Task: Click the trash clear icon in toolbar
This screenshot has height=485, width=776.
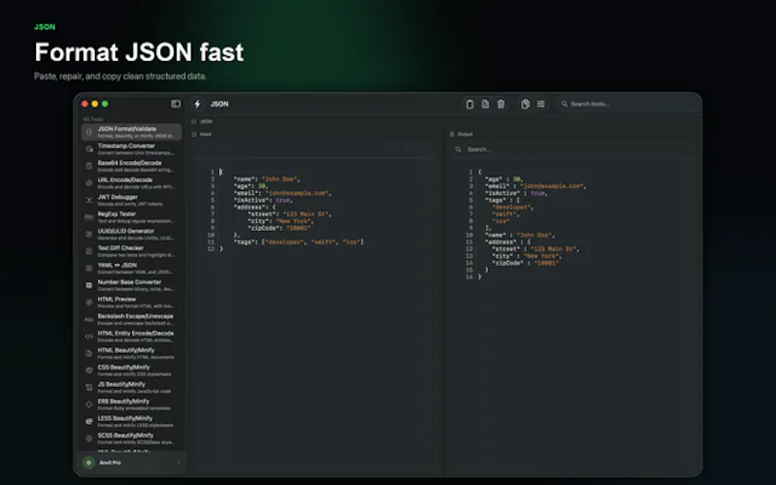Action: click(501, 104)
